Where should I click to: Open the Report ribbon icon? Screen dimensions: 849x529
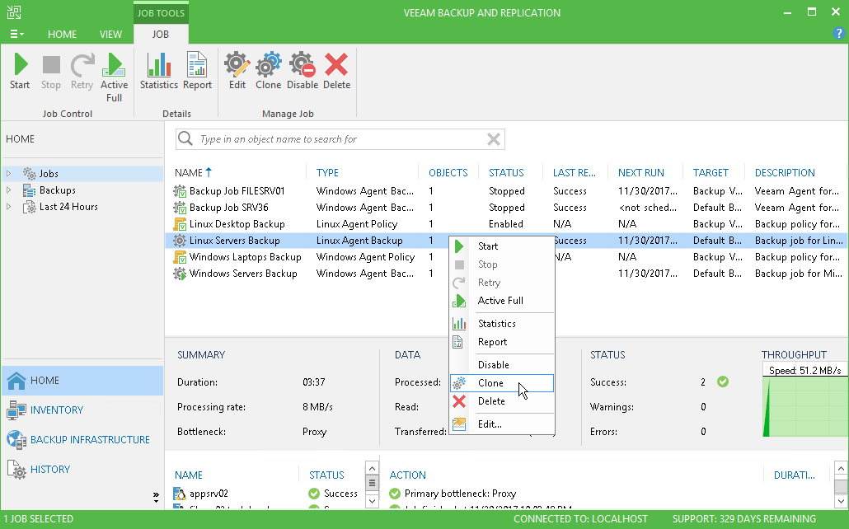coord(197,71)
